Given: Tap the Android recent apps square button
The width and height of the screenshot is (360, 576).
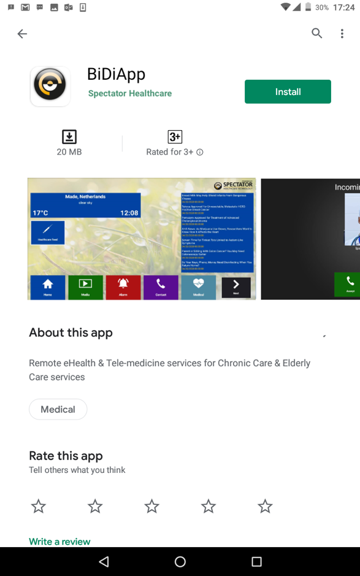Looking at the screenshot, I should tap(256, 561).
